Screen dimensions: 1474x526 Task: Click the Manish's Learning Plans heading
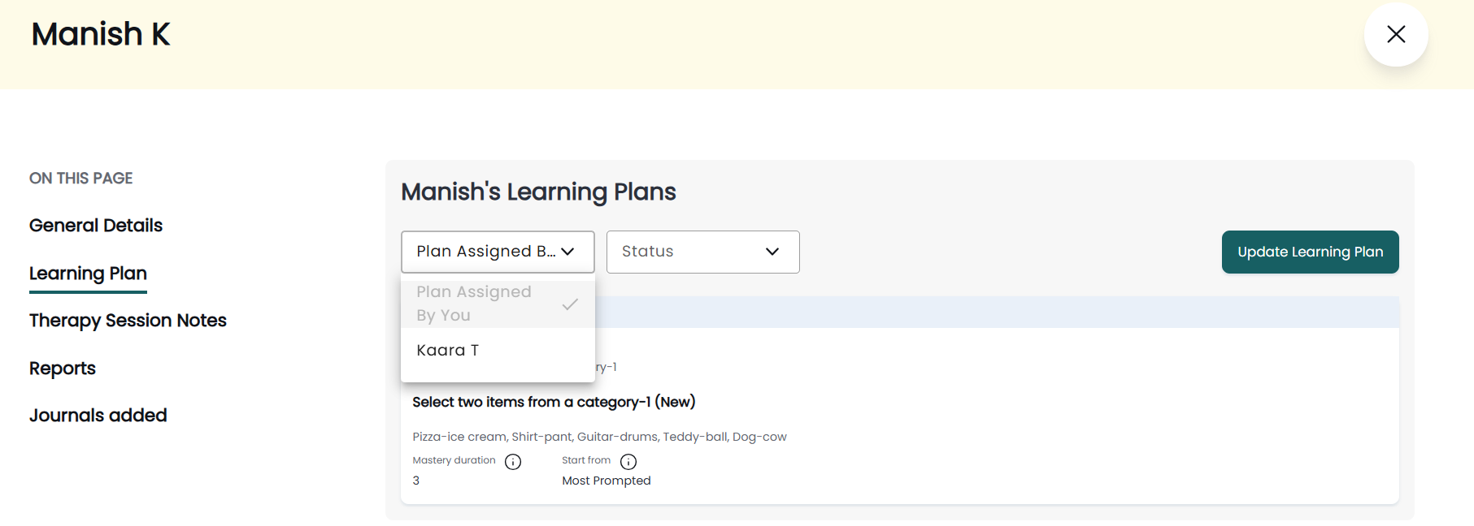pos(538,192)
